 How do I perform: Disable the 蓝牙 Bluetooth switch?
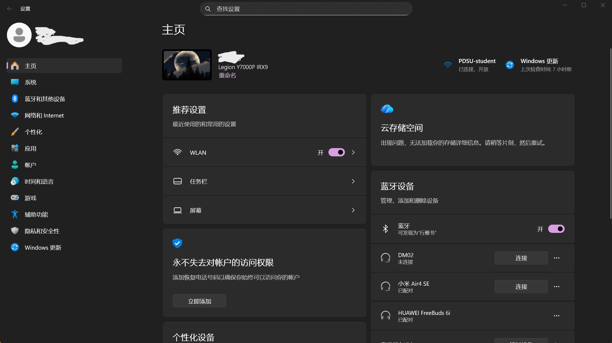[556, 229]
